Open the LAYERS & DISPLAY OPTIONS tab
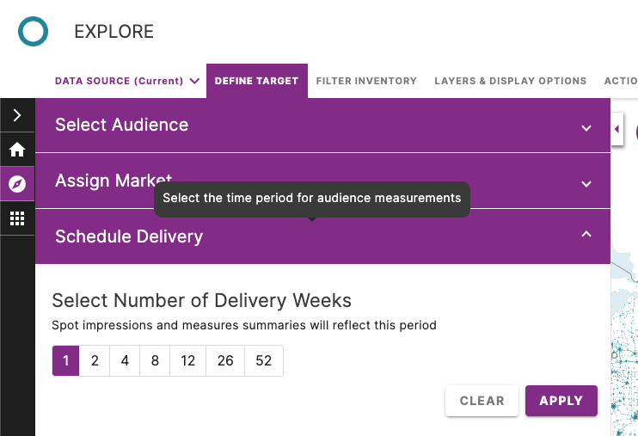The image size is (638, 436). (x=510, y=81)
